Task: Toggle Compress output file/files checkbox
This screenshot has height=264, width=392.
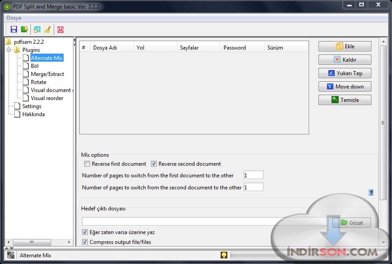Action: point(85,242)
